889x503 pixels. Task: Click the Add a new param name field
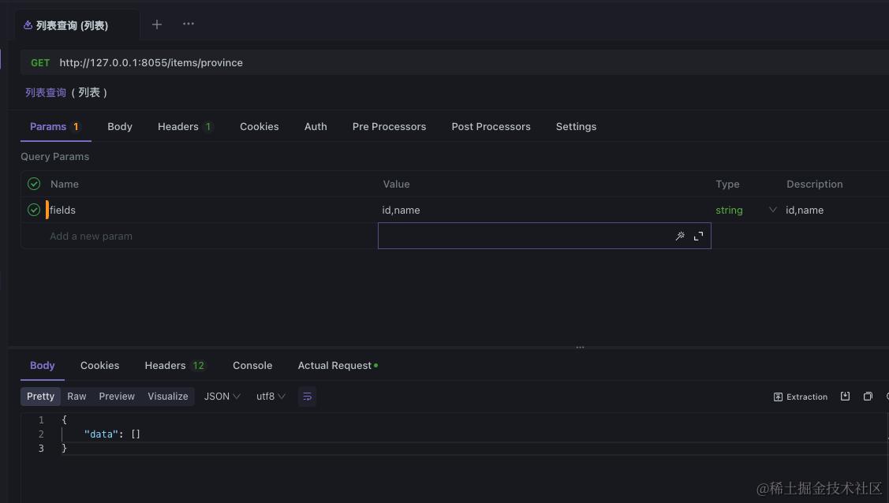[91, 236]
